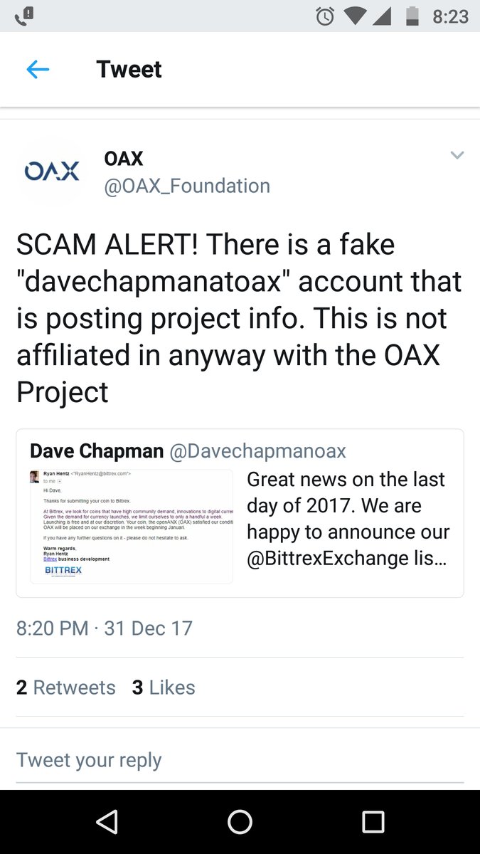View the 3 Likes list
Screen dimensions: 480x854
click(x=164, y=687)
